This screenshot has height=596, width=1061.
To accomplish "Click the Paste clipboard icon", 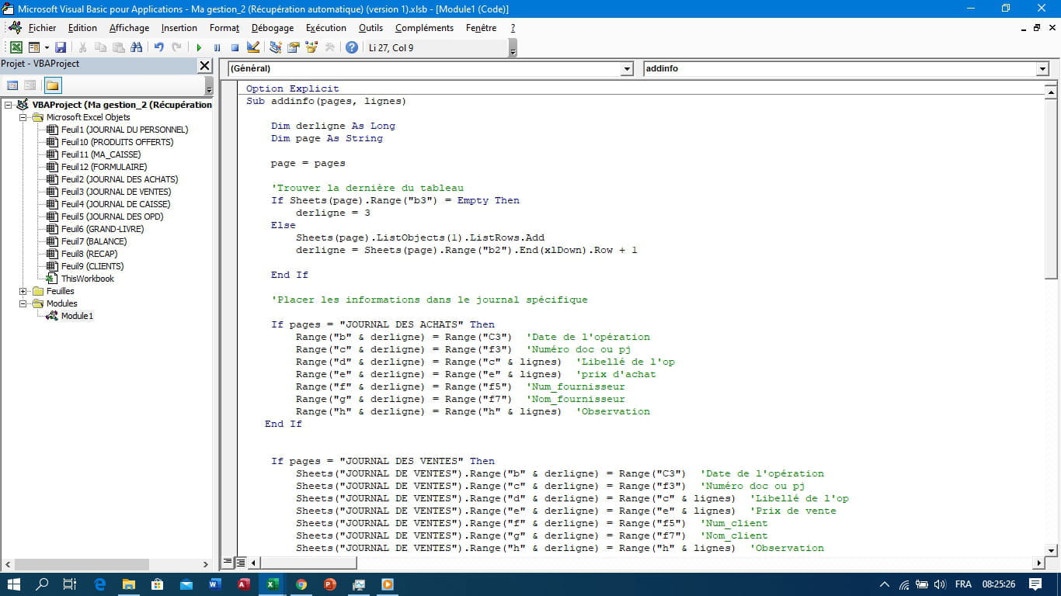I will pyautogui.click(x=119, y=47).
